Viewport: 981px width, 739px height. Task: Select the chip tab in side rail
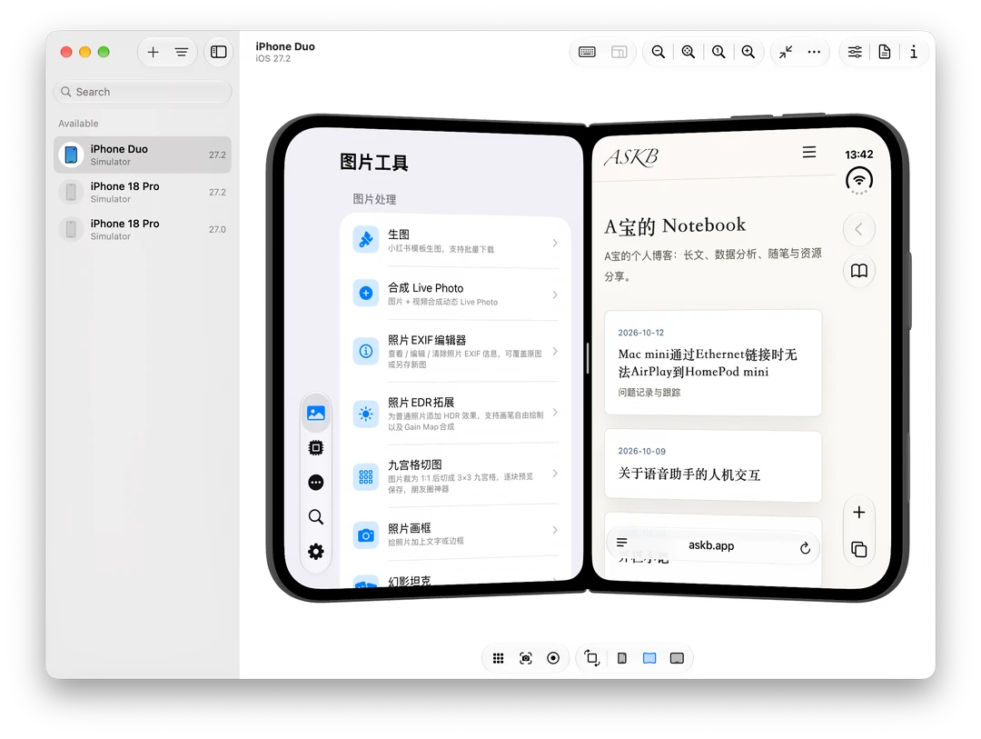pyautogui.click(x=316, y=448)
